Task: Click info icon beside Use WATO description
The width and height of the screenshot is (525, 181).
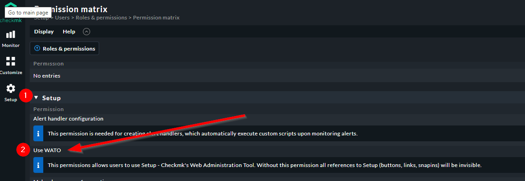Action: pyautogui.click(x=38, y=165)
